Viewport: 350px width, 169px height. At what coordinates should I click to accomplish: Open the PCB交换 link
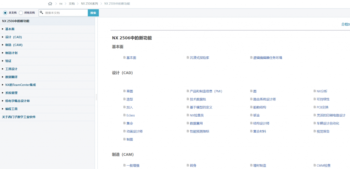323,107
